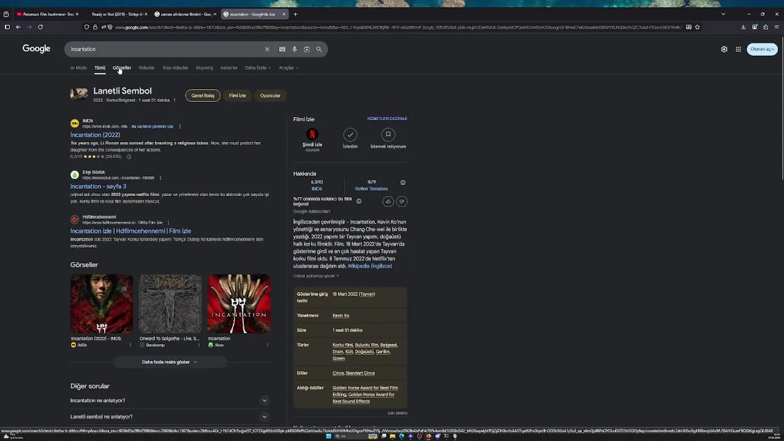Open options menu for IMDb result
The width and height of the screenshot is (784, 441).
coord(179,126)
